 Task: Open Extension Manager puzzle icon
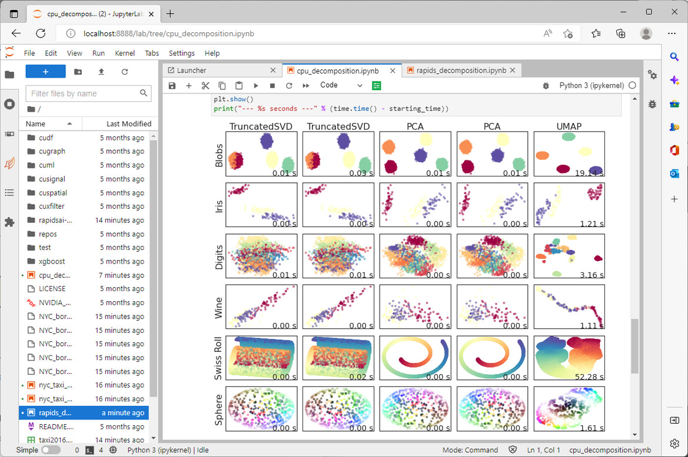click(9, 222)
